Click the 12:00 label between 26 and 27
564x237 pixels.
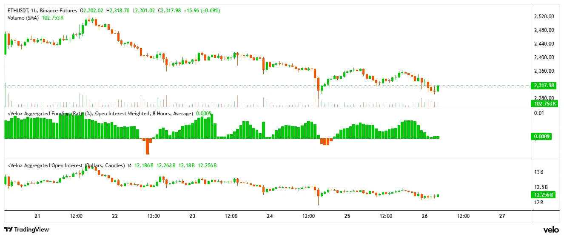(463, 216)
